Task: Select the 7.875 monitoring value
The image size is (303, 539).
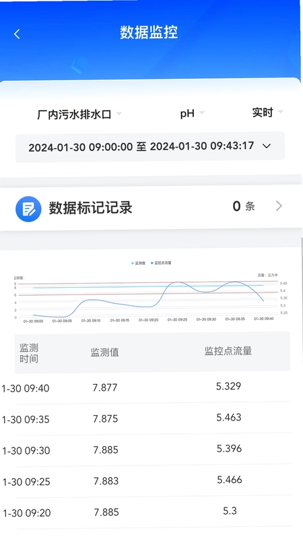Action: [106, 418]
